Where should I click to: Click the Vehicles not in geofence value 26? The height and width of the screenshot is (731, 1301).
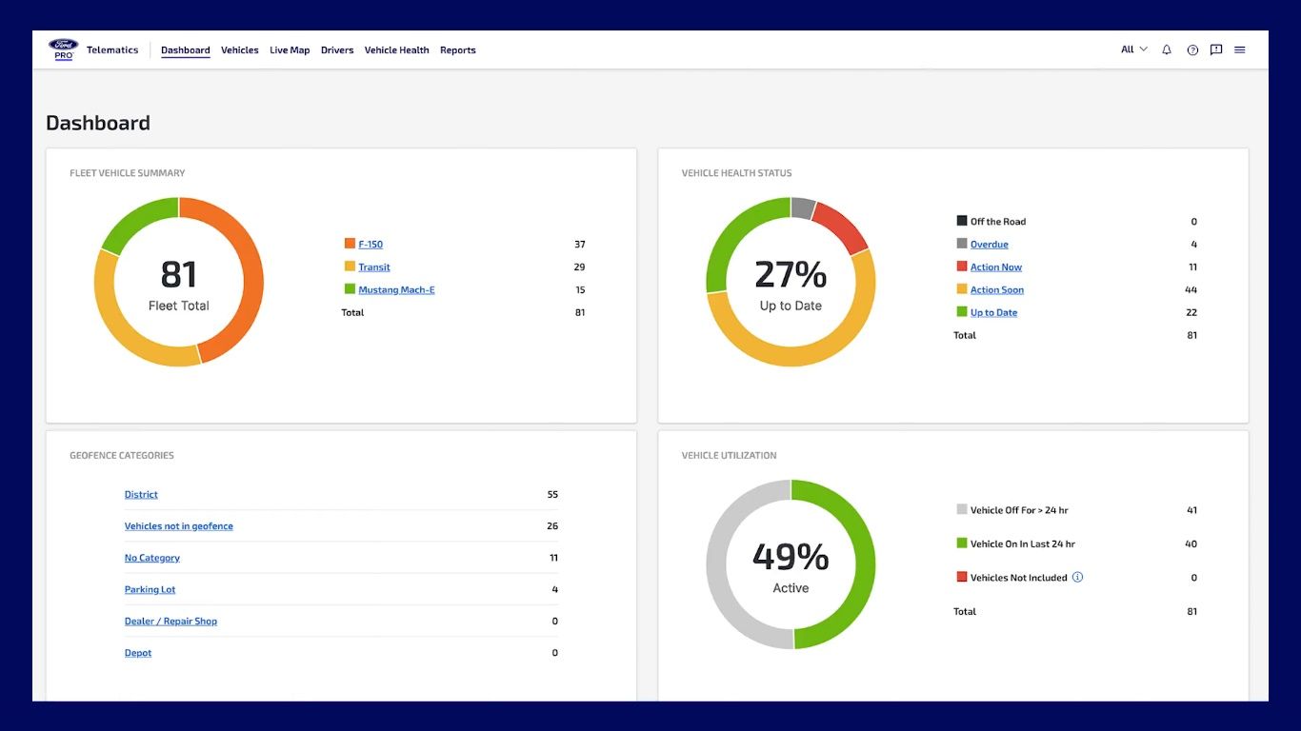(552, 526)
